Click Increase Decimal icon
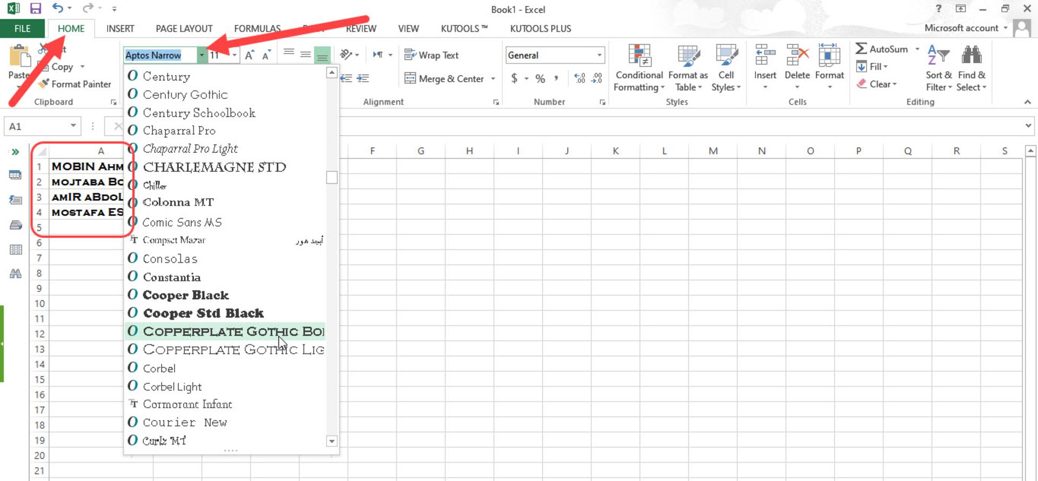This screenshot has width=1038, height=481. pos(580,78)
